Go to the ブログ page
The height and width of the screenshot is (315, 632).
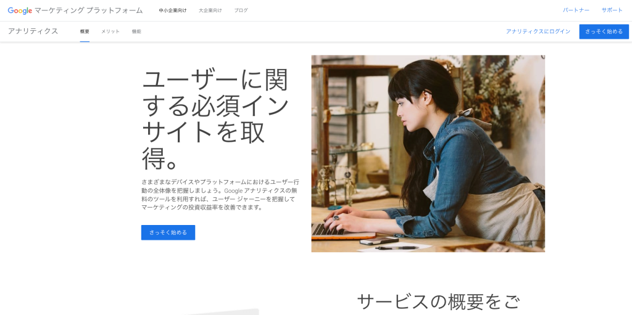[241, 10]
